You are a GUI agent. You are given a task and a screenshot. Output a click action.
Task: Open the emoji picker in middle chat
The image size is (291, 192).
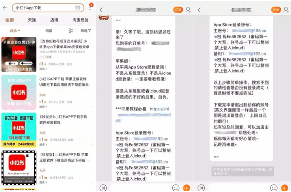(176, 188)
